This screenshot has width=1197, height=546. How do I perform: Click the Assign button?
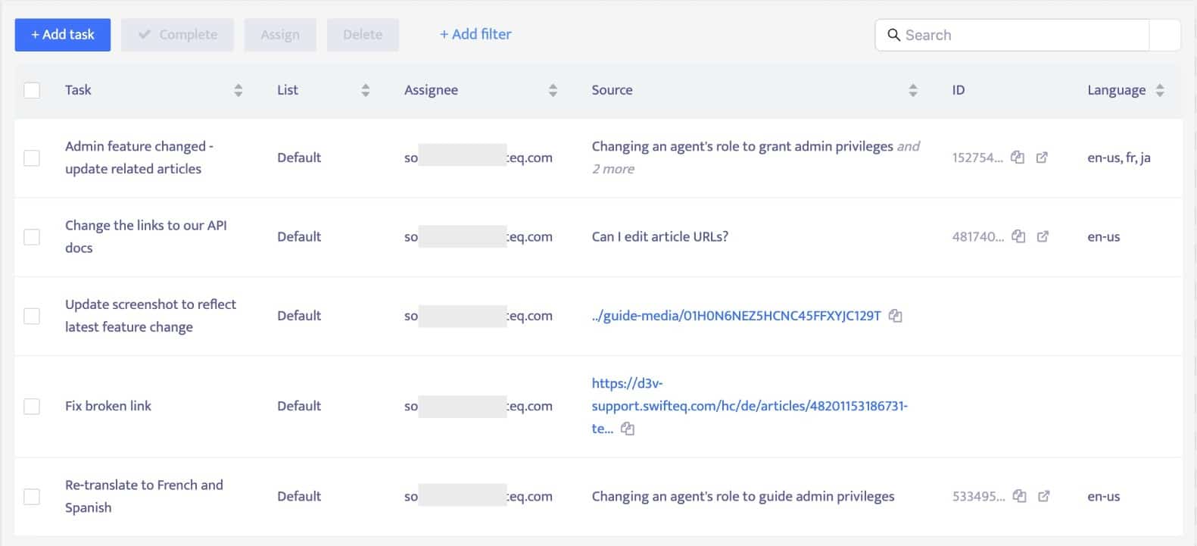280,35
